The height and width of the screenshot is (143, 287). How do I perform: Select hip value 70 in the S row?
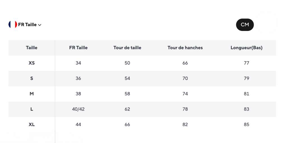coord(185,78)
